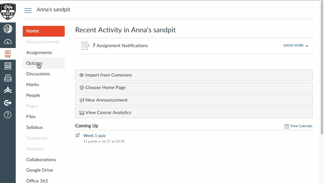Click the arrow exit icon in sidebar
The image size is (324, 183).
pyautogui.click(x=8, y=103)
